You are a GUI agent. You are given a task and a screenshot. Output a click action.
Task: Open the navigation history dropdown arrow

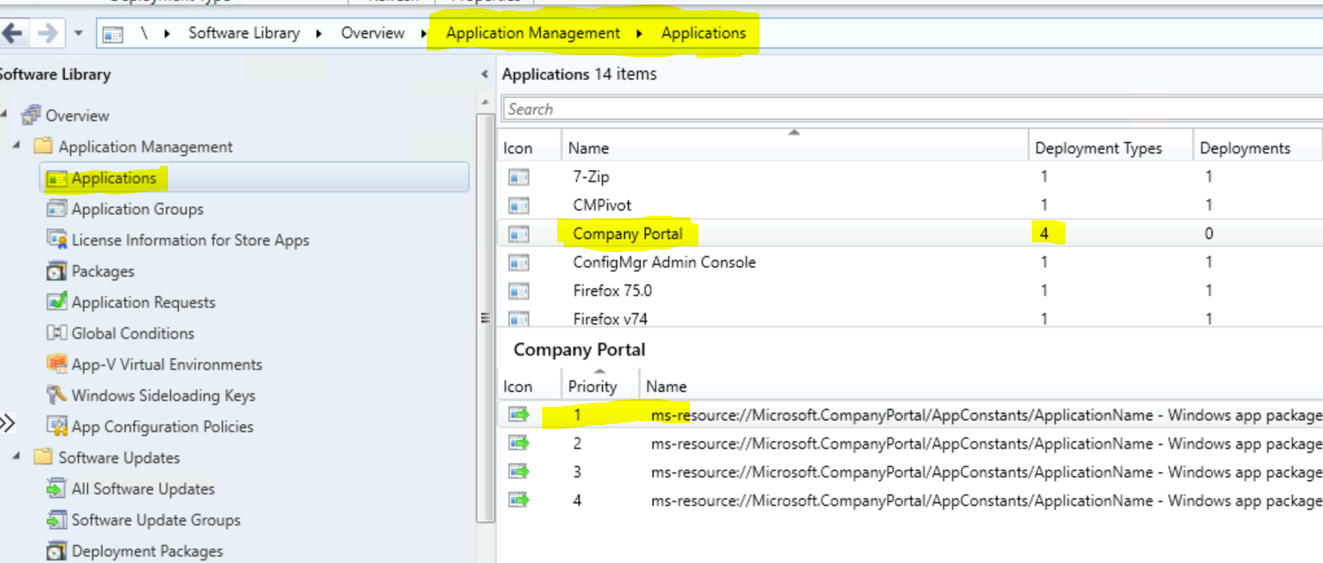pos(78,32)
